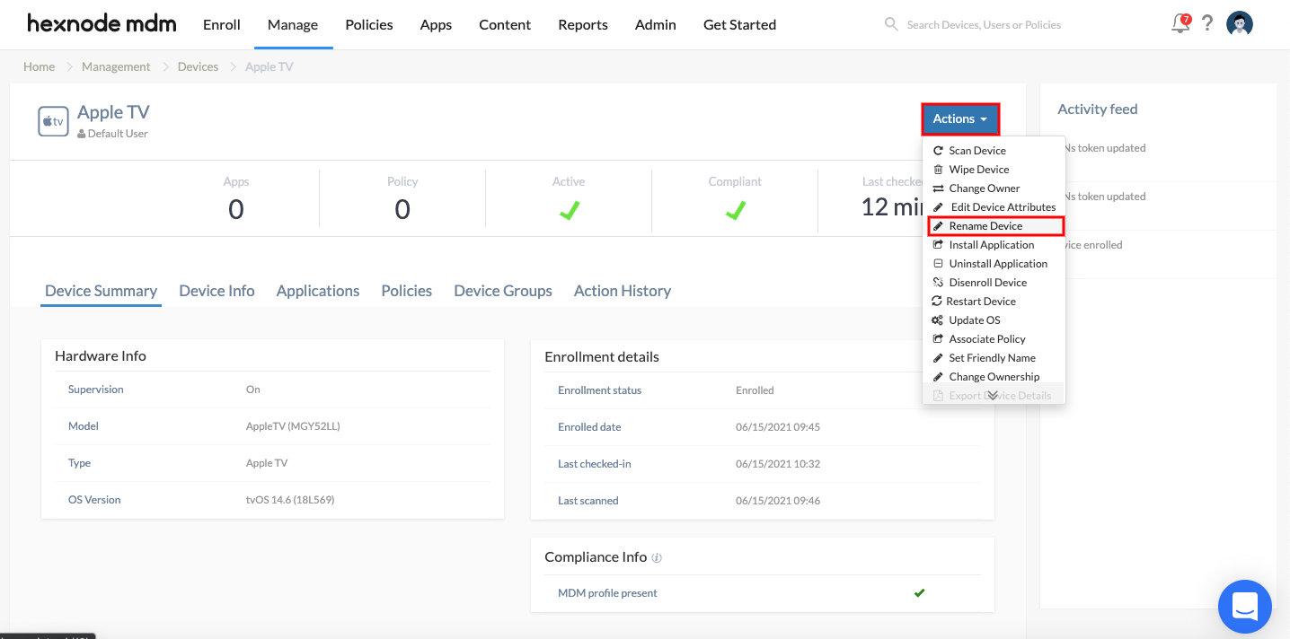Click the Wipe Device trash icon
The image size is (1290, 639).
[x=938, y=170]
